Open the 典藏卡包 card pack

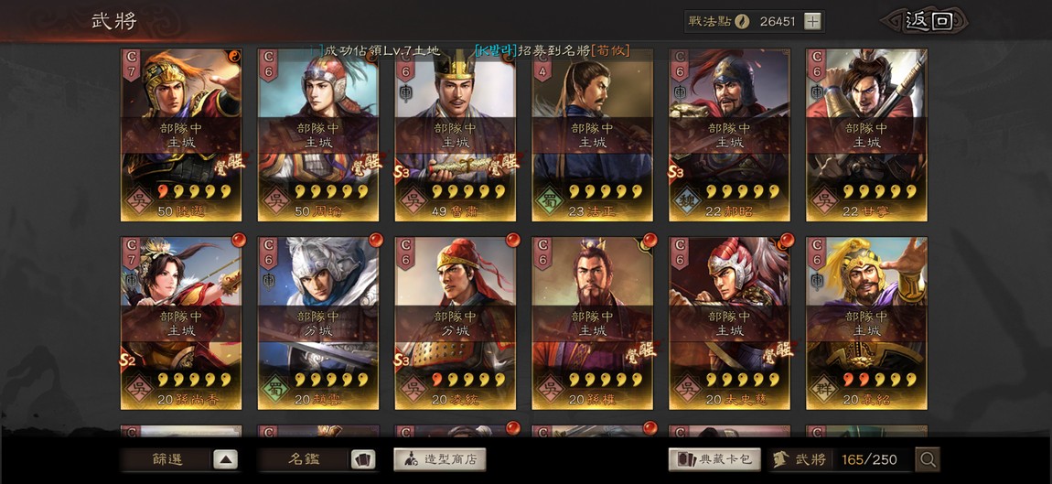point(714,459)
